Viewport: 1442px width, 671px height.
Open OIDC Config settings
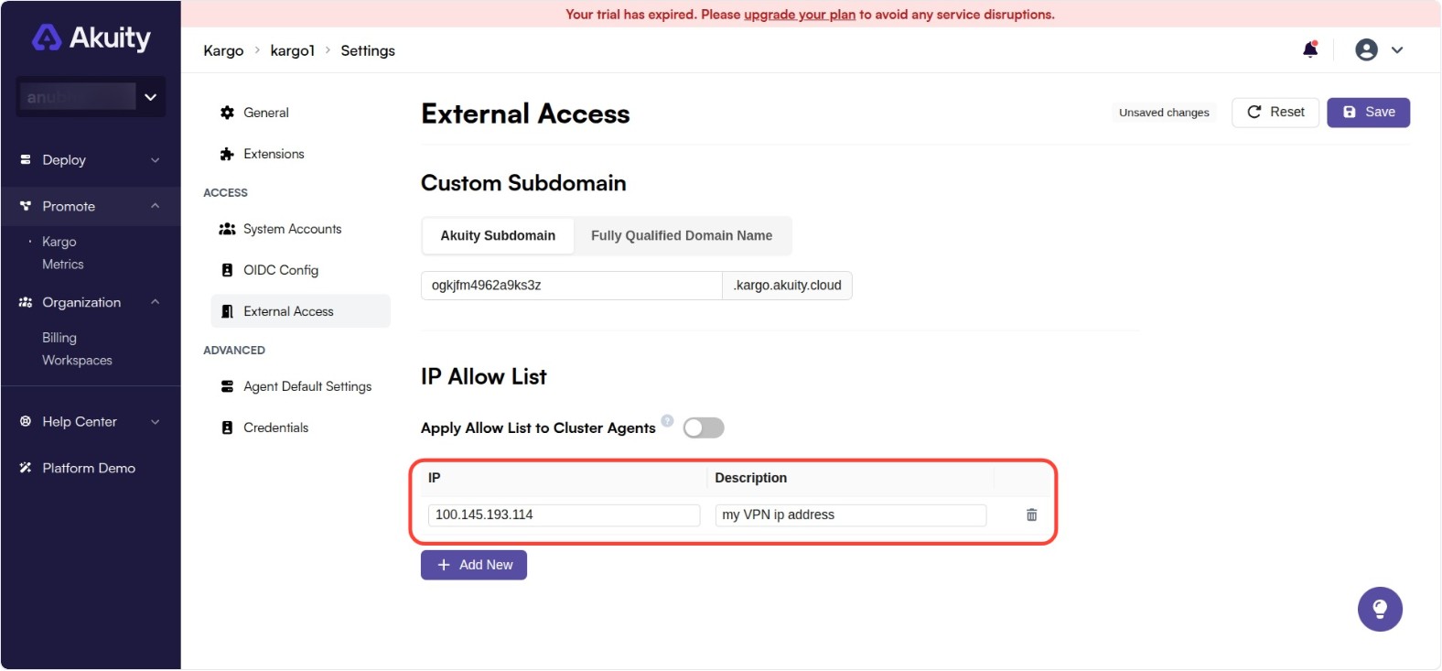coord(227,269)
